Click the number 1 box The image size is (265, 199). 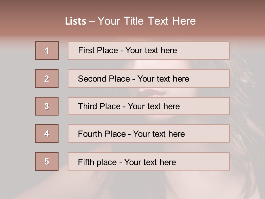47,51
